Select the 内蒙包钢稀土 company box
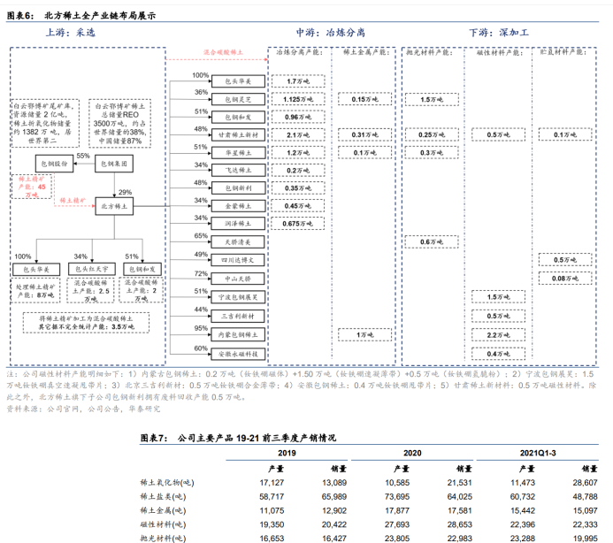The height and width of the screenshot is (543, 613). (238, 334)
